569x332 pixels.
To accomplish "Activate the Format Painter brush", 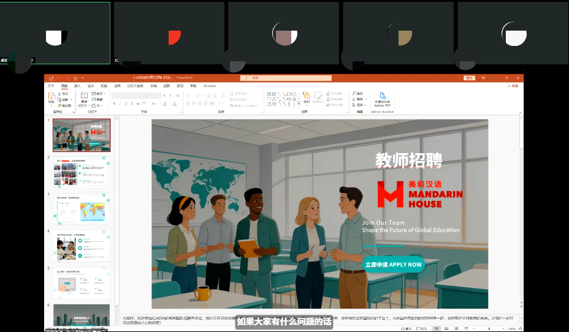I will [64, 105].
